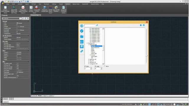Click Publish to Google Earth
The image size is (189, 106).
click(45, 9)
